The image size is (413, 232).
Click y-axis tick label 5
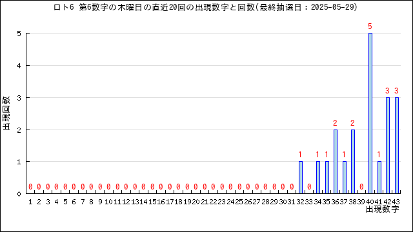[19, 34]
